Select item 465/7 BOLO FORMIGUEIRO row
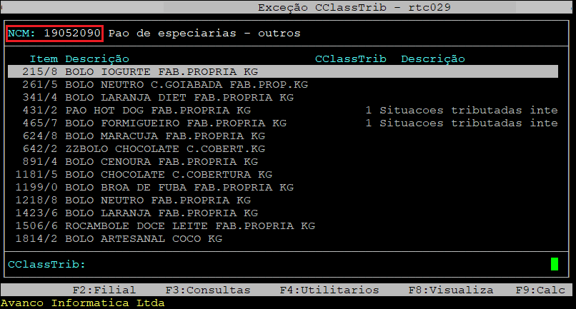This screenshot has height=309, width=576. [175, 123]
